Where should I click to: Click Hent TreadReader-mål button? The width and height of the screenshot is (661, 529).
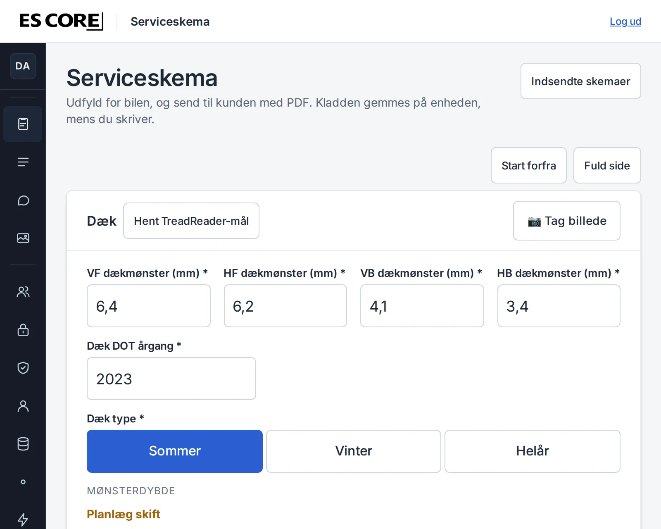[x=191, y=221]
